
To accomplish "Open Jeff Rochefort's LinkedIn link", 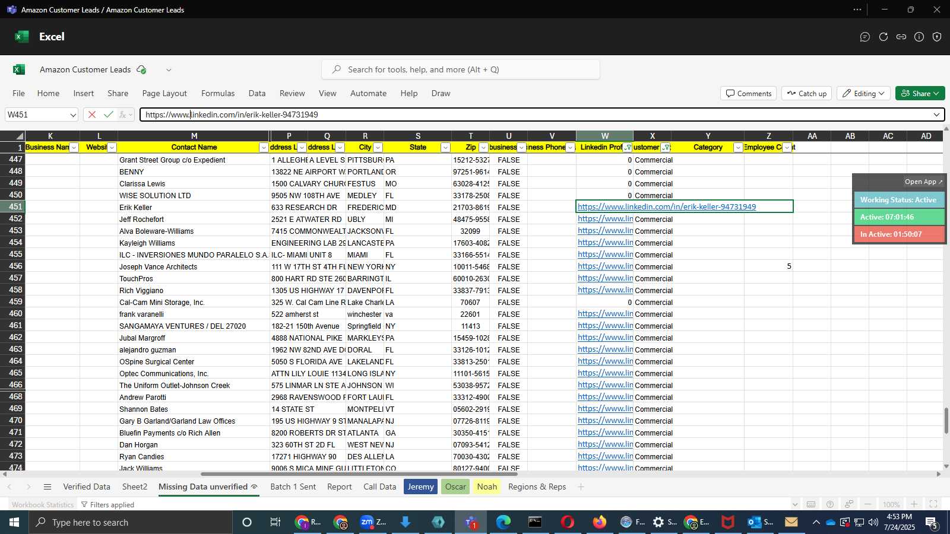I will [x=605, y=219].
